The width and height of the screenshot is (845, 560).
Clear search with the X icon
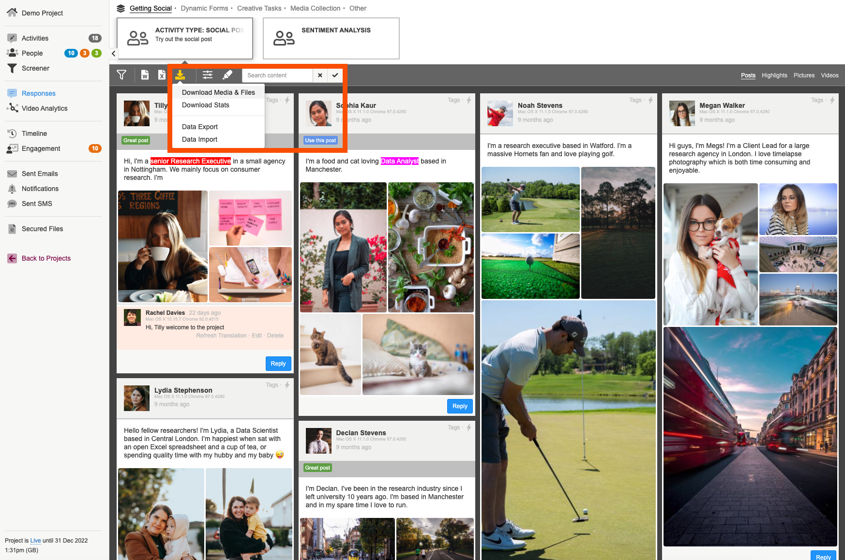pyautogui.click(x=320, y=75)
